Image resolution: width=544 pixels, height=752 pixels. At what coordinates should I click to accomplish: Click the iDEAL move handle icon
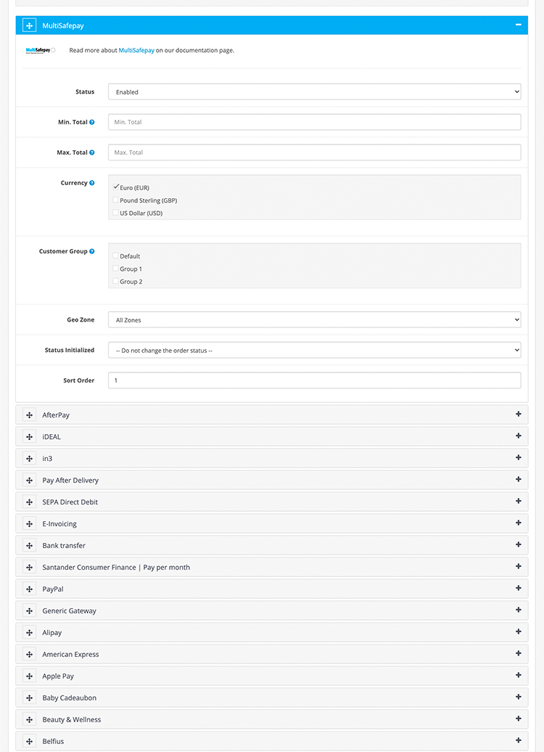29,437
